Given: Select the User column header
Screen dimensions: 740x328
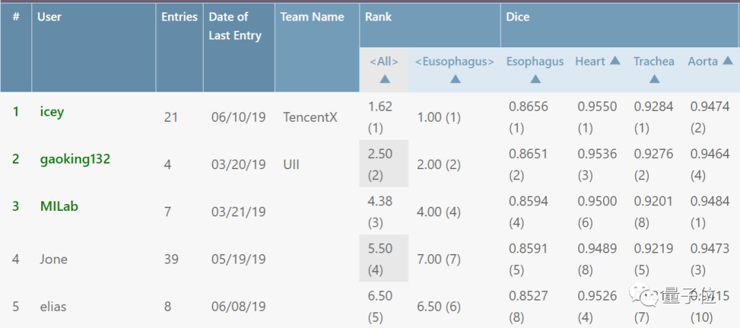Looking at the screenshot, I should pos(49,17).
